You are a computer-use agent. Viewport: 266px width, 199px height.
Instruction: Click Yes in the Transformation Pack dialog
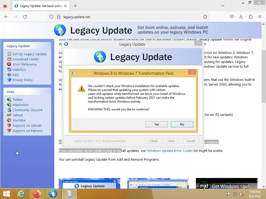coord(156,124)
